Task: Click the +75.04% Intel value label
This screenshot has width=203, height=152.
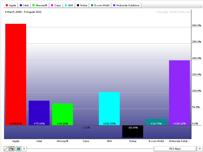Action: click(39, 123)
